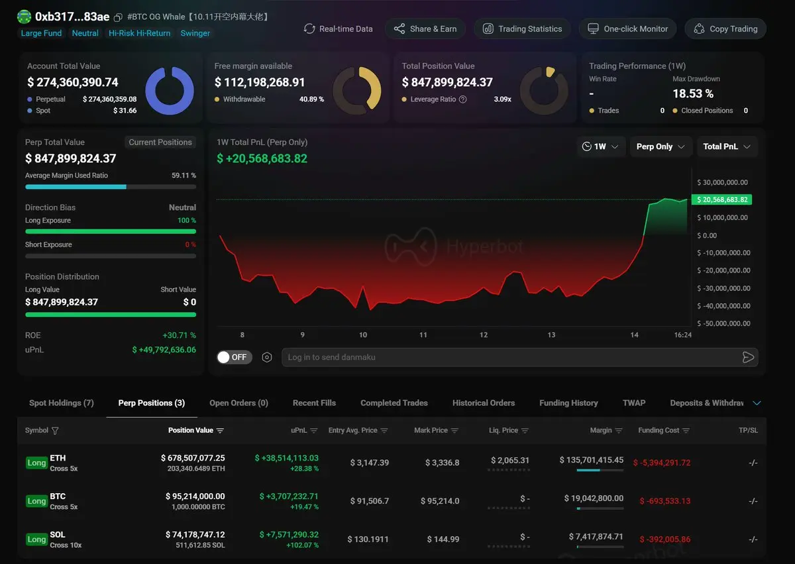
Task: Click the Average Margin Used Ratio bar
Action: pos(111,187)
